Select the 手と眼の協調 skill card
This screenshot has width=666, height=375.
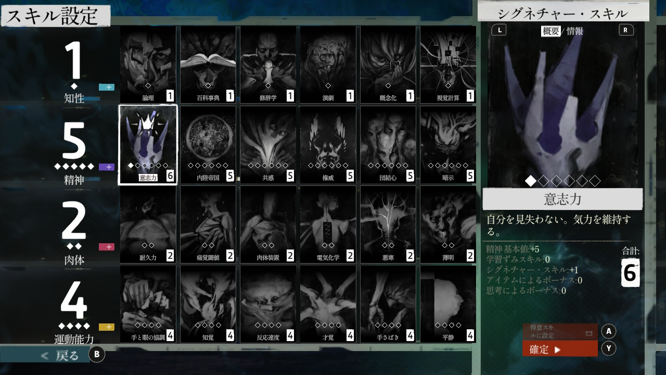coord(148,304)
